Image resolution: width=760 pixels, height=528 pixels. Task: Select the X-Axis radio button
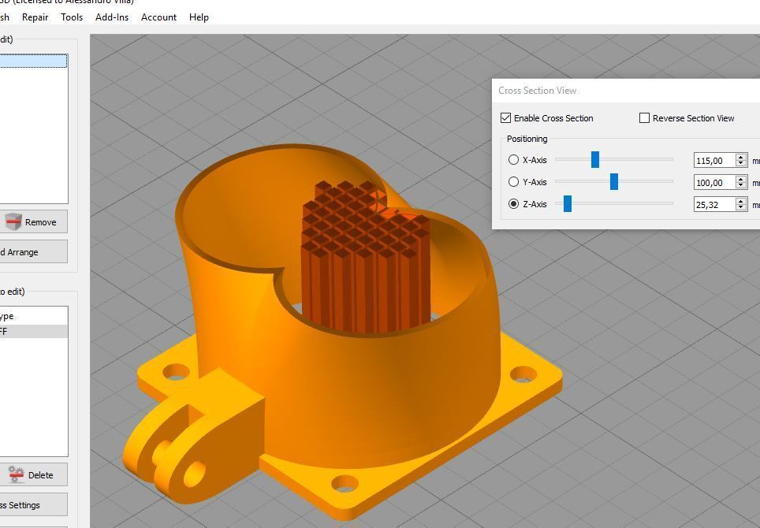[514, 160]
